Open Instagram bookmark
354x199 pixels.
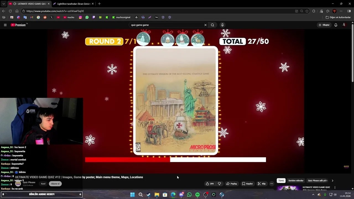click(80, 17)
